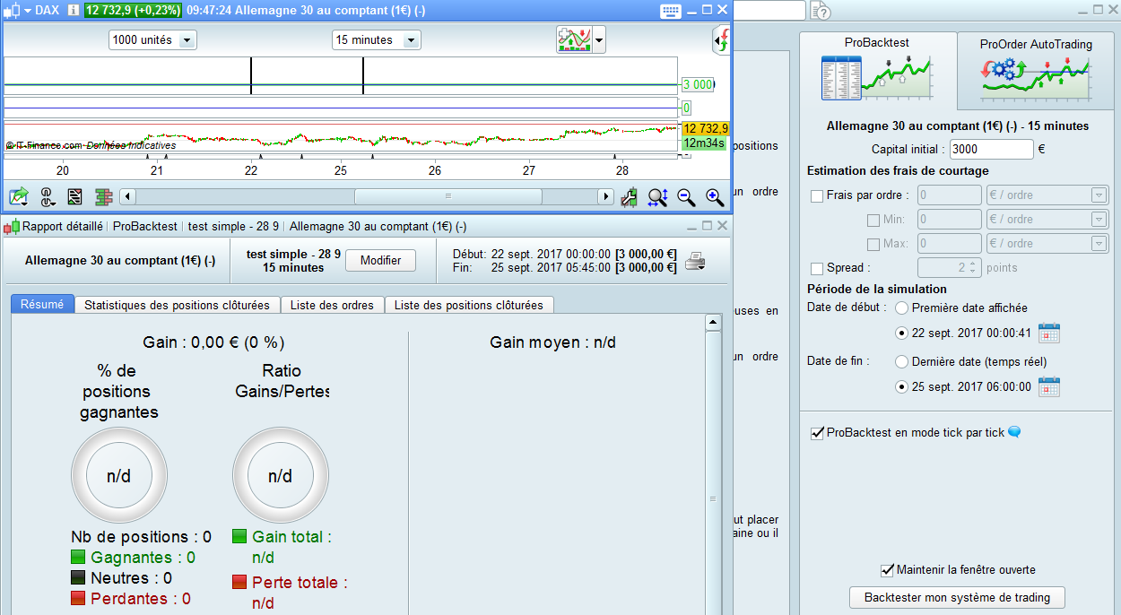
Task: Open the chart export/share icon in bottom toolbar
Action: tap(19, 196)
